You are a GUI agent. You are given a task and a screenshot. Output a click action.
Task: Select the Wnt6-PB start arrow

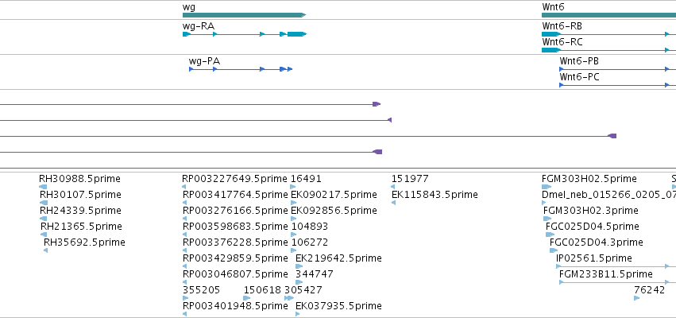pos(562,69)
